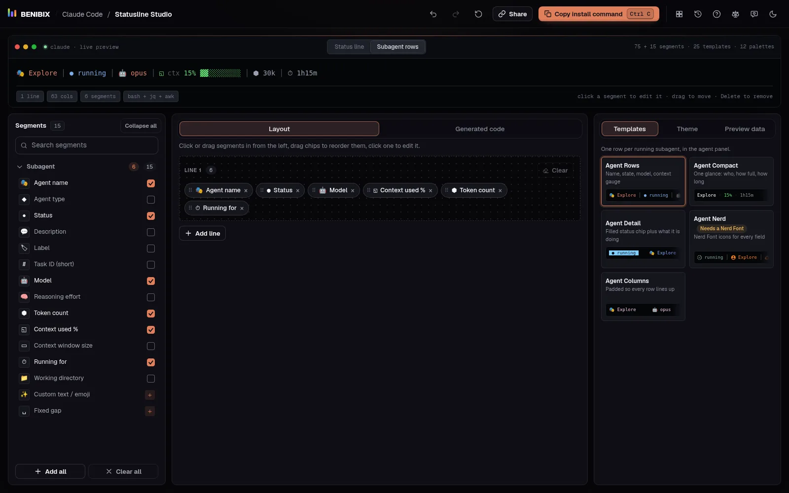Remove the Token count chip
The image size is (789, 493).
[x=500, y=191]
